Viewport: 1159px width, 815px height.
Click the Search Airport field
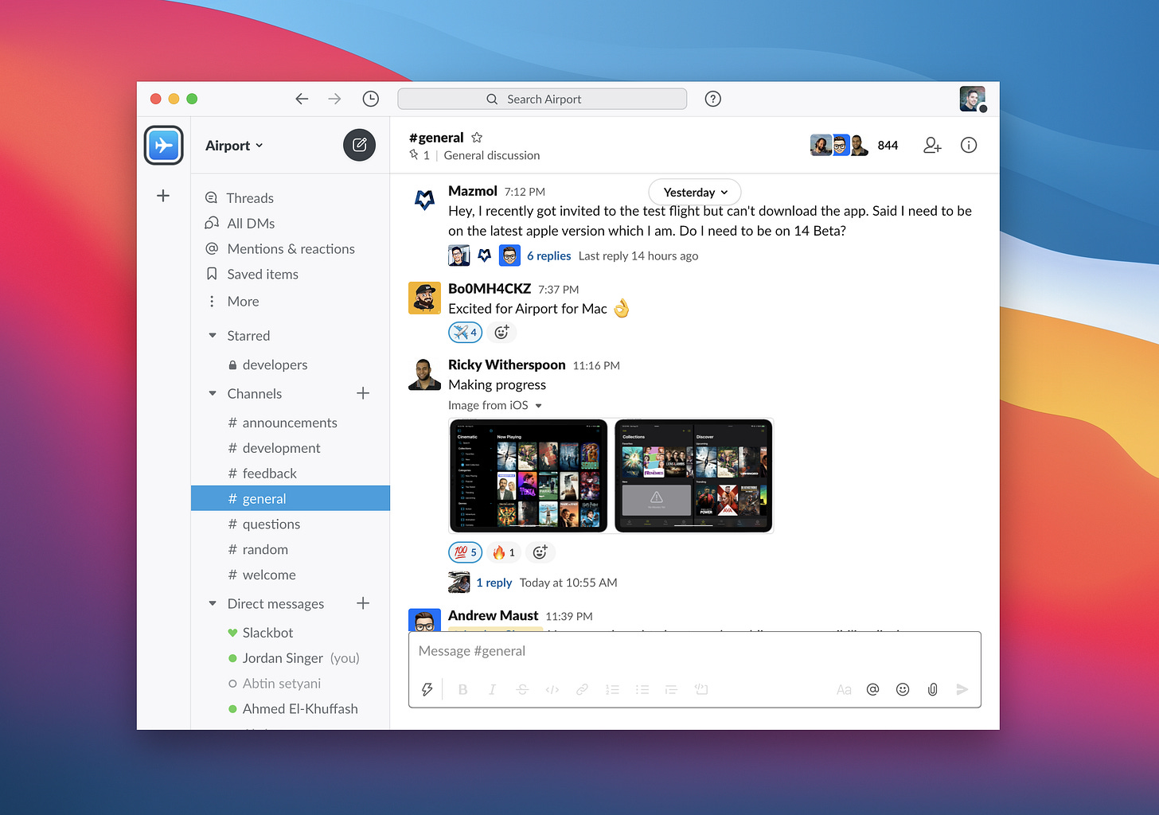point(542,99)
